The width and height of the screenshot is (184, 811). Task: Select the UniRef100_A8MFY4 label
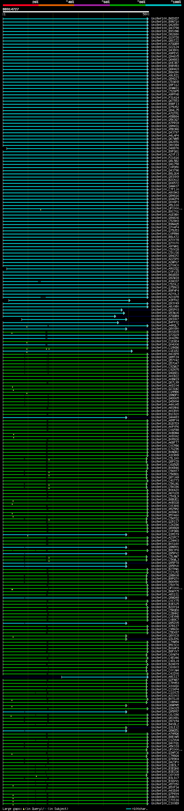[x=165, y=421]
